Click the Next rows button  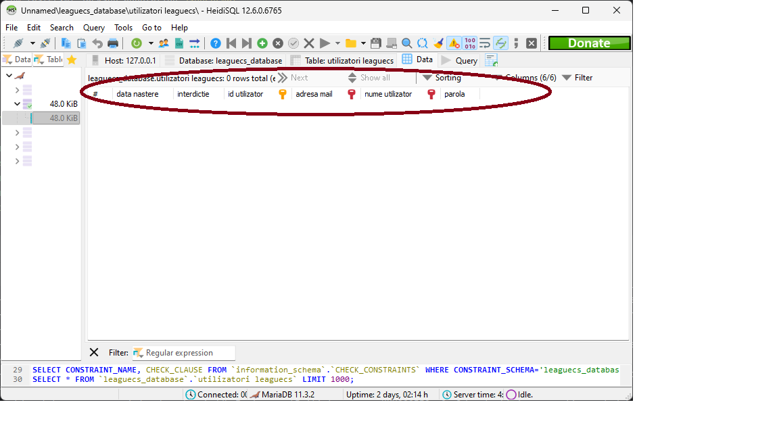(x=293, y=78)
